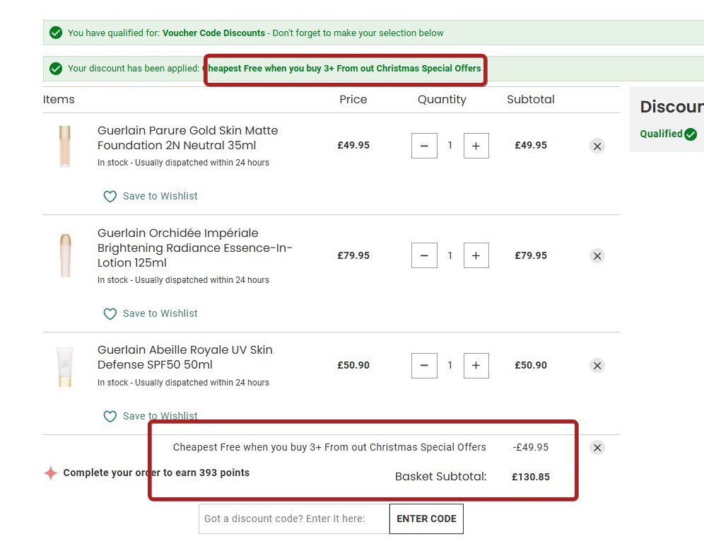Click the ENTER CODE button

[x=426, y=519]
